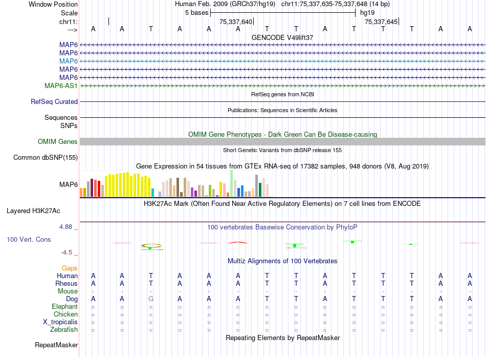Open the 'RefSeq genes from NCBI' title
Viewport: 486px width, 357px height.
[282, 94]
